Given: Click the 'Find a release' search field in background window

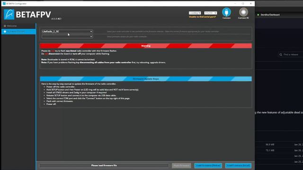Looking at the screenshot, I should pos(290,55).
